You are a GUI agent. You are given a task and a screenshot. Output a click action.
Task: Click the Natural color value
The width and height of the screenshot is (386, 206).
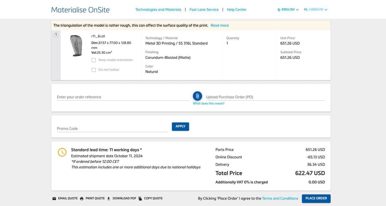point(152,72)
